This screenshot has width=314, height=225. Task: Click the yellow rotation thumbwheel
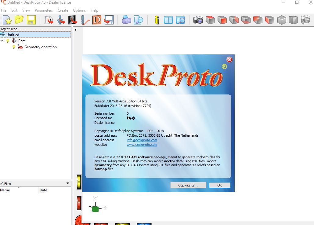pos(79,182)
